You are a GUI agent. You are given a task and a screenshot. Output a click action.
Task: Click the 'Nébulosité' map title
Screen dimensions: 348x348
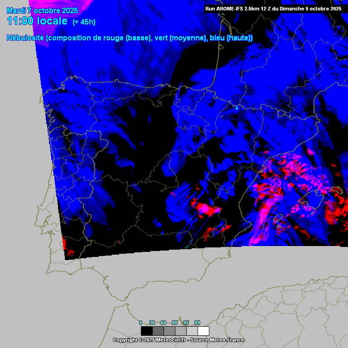click(x=25, y=38)
